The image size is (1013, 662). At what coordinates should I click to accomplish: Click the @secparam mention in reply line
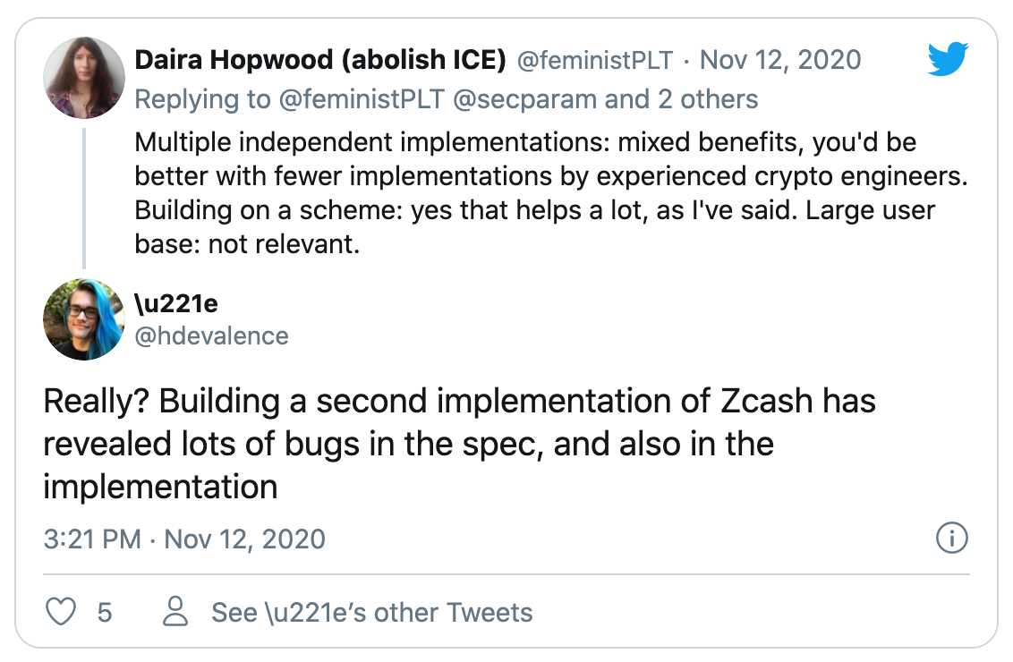[525, 98]
